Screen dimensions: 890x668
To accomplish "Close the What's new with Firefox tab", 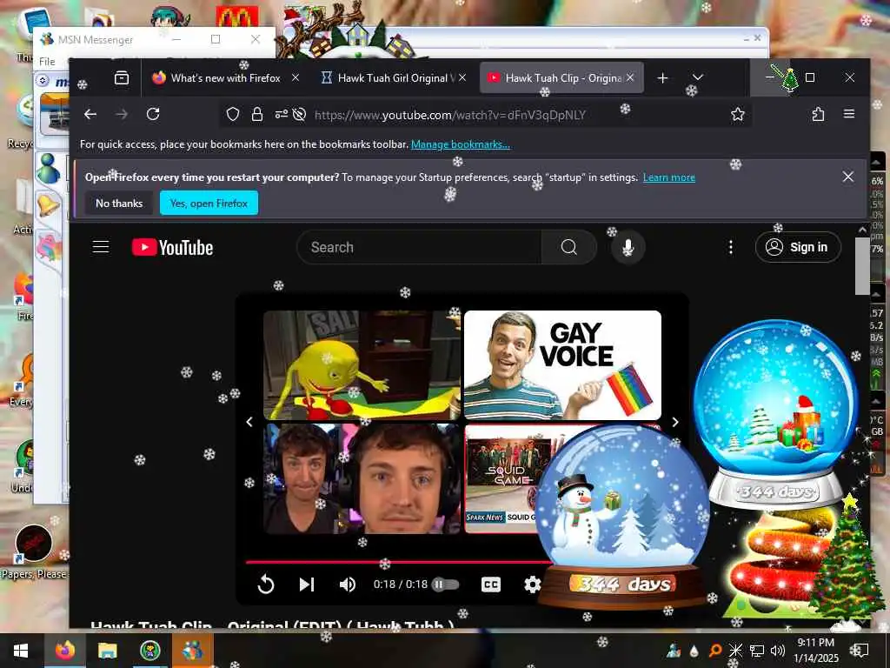I will [x=296, y=77].
